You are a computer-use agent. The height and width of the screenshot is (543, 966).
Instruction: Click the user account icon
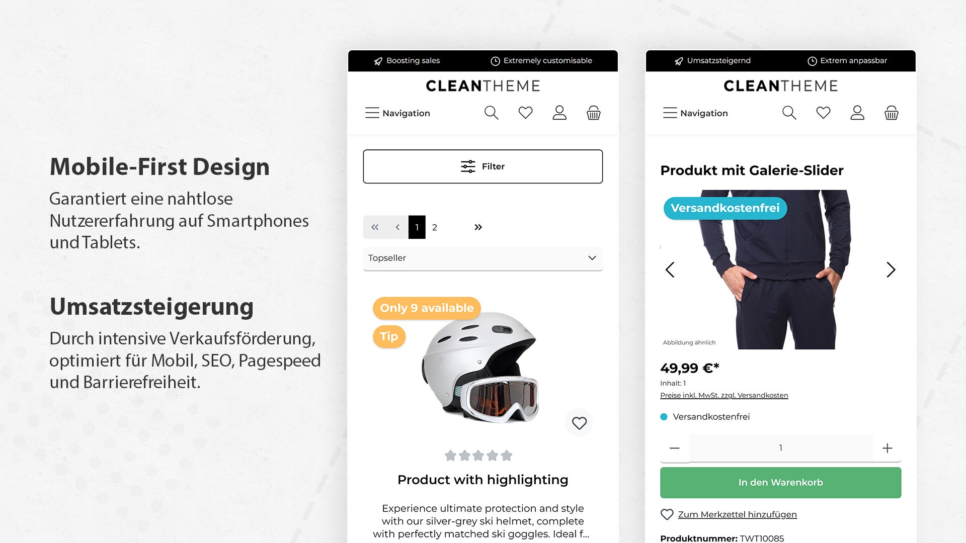coord(558,112)
